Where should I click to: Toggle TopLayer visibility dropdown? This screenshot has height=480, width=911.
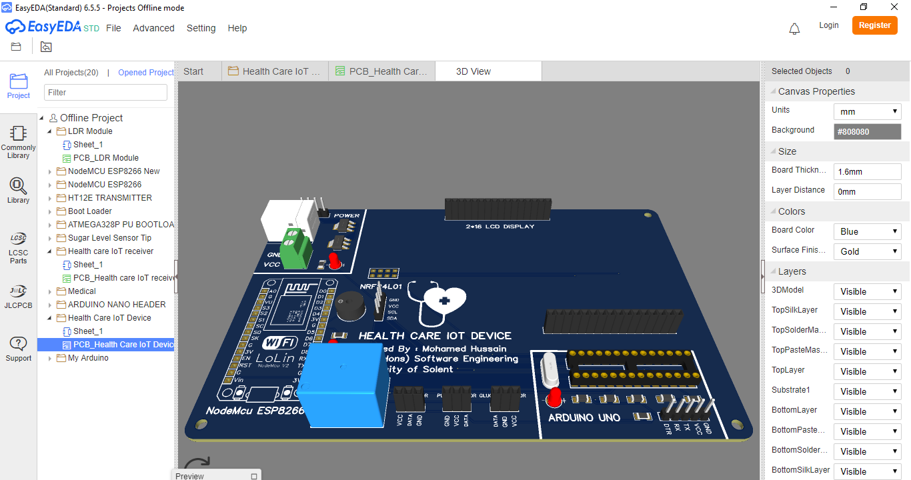tap(867, 371)
